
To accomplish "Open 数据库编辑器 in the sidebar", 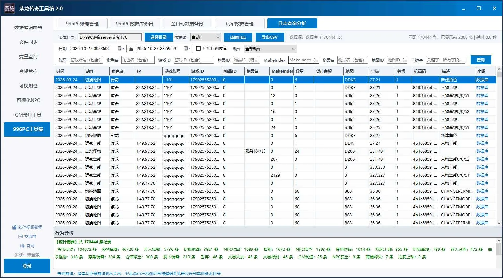I will click(28, 28).
